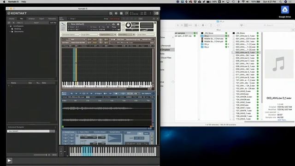
Task: Click the Finder column view icon
Action: coord(186,25)
